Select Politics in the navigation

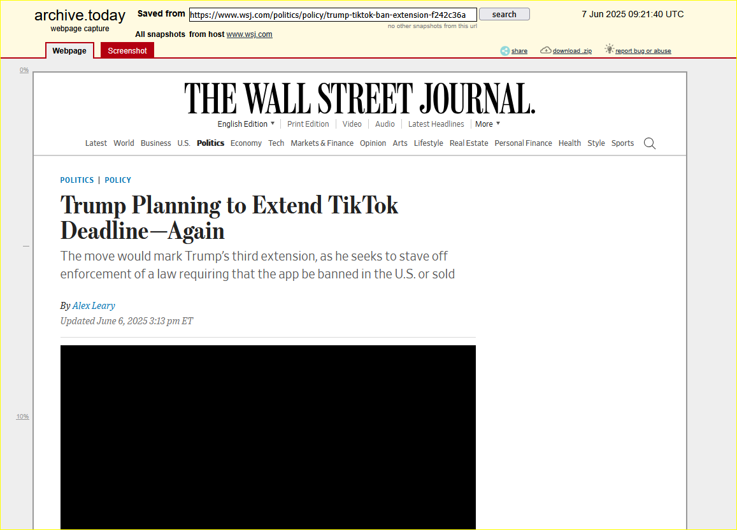(211, 143)
